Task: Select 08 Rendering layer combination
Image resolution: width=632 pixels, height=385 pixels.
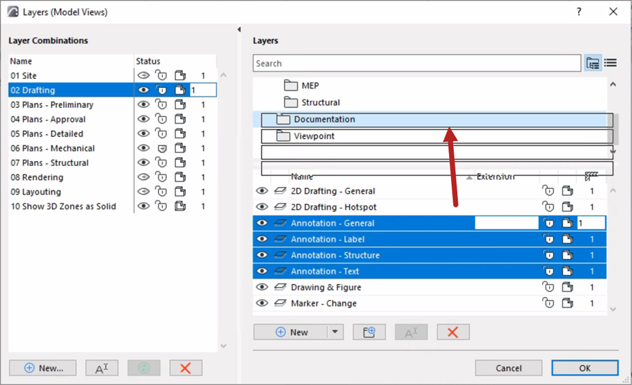Action: [37, 177]
